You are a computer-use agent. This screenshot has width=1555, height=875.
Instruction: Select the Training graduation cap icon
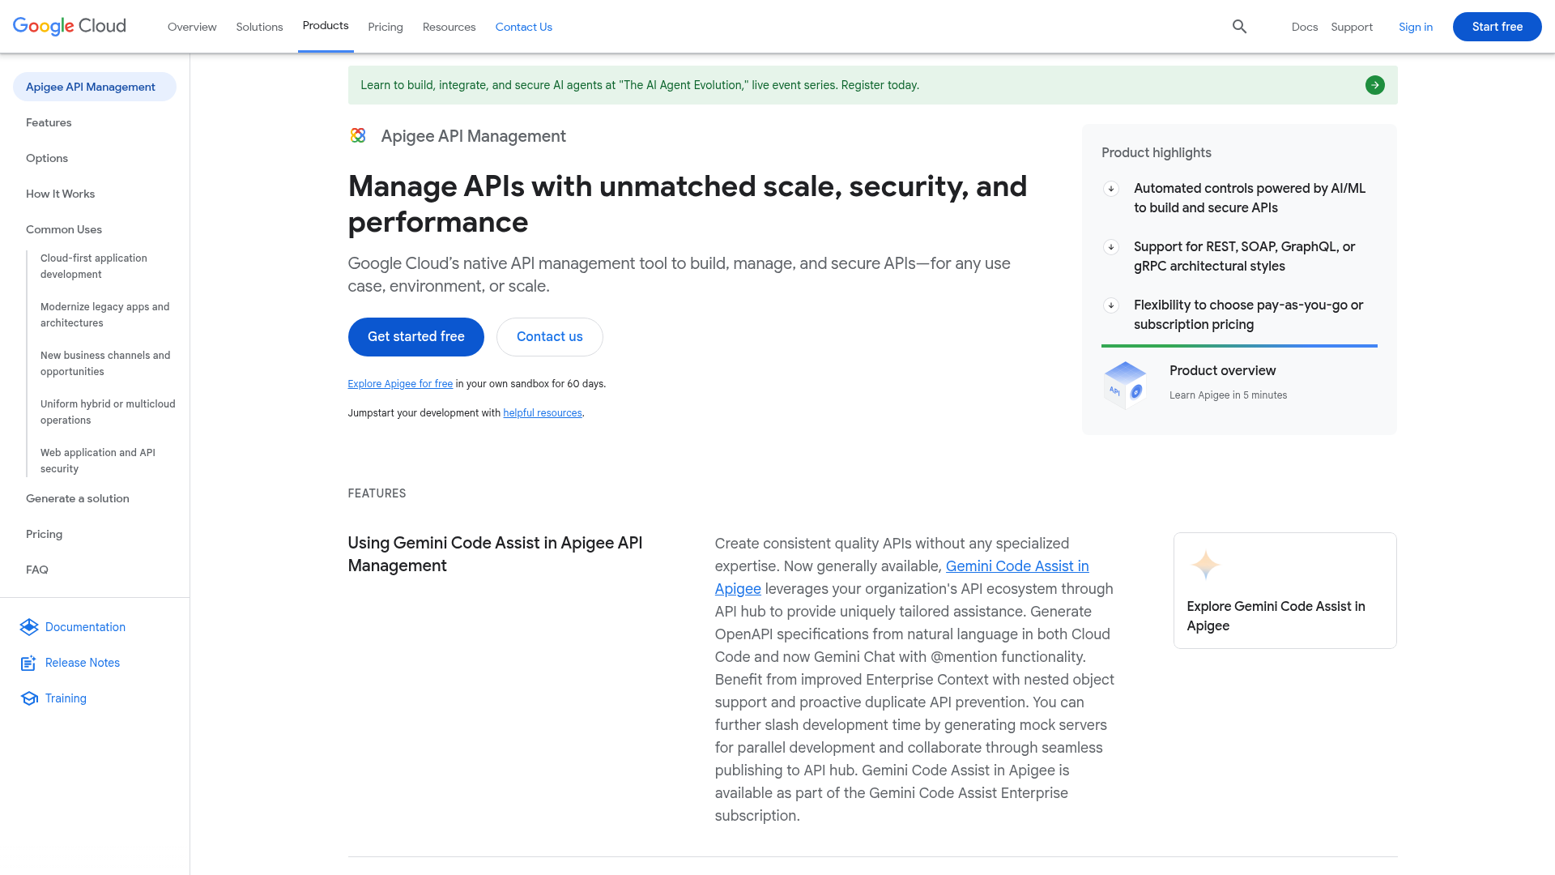pyautogui.click(x=29, y=698)
